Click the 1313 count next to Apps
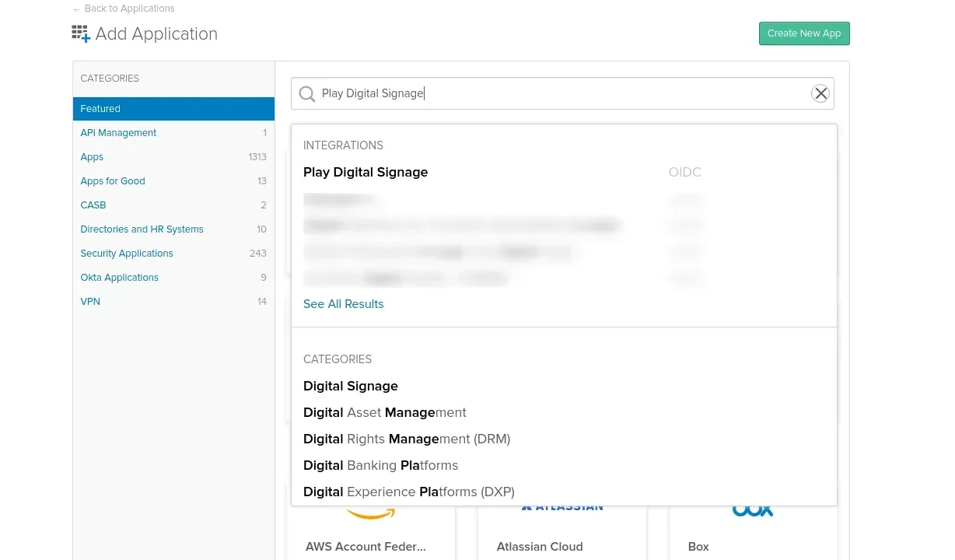This screenshot has width=955, height=560. pyautogui.click(x=257, y=157)
